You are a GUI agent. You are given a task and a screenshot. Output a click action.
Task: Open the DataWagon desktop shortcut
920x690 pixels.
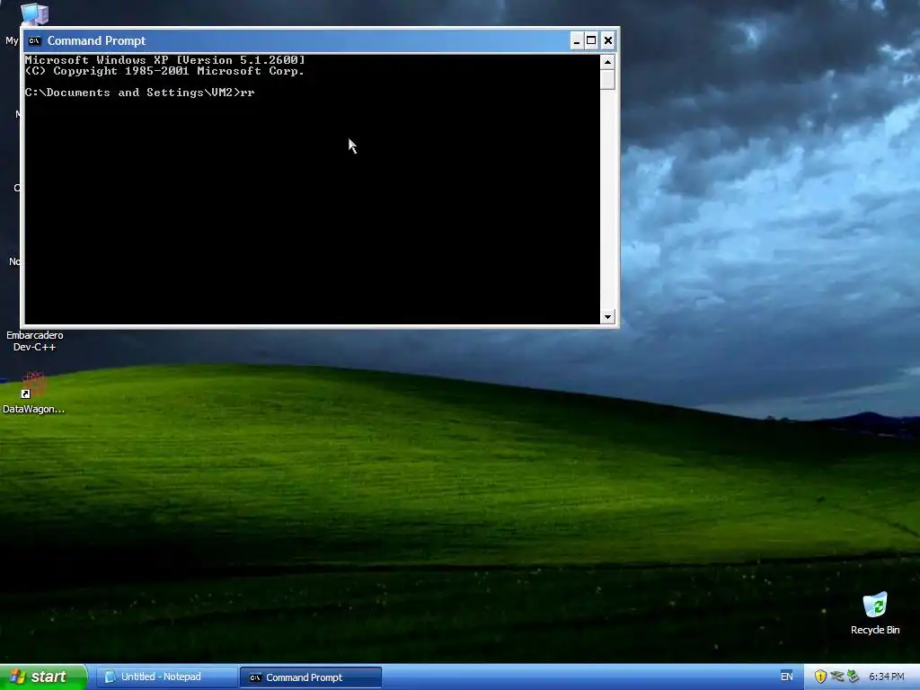click(x=33, y=393)
